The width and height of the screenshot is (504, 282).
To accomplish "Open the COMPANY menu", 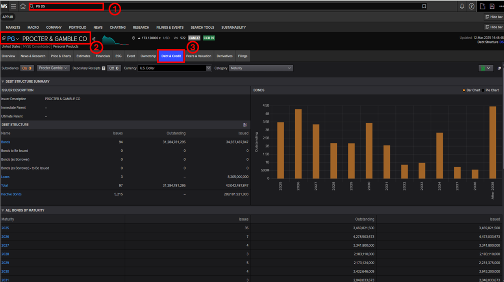I will point(54,28).
